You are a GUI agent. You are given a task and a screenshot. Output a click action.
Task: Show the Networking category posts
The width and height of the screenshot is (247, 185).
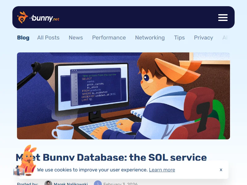[x=150, y=38]
